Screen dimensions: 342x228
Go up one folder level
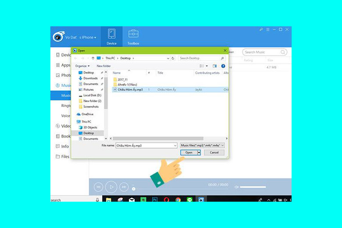pos(93,58)
